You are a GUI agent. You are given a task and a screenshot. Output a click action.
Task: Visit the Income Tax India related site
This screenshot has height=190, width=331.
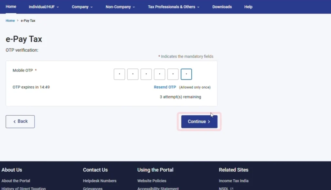pos(233,181)
